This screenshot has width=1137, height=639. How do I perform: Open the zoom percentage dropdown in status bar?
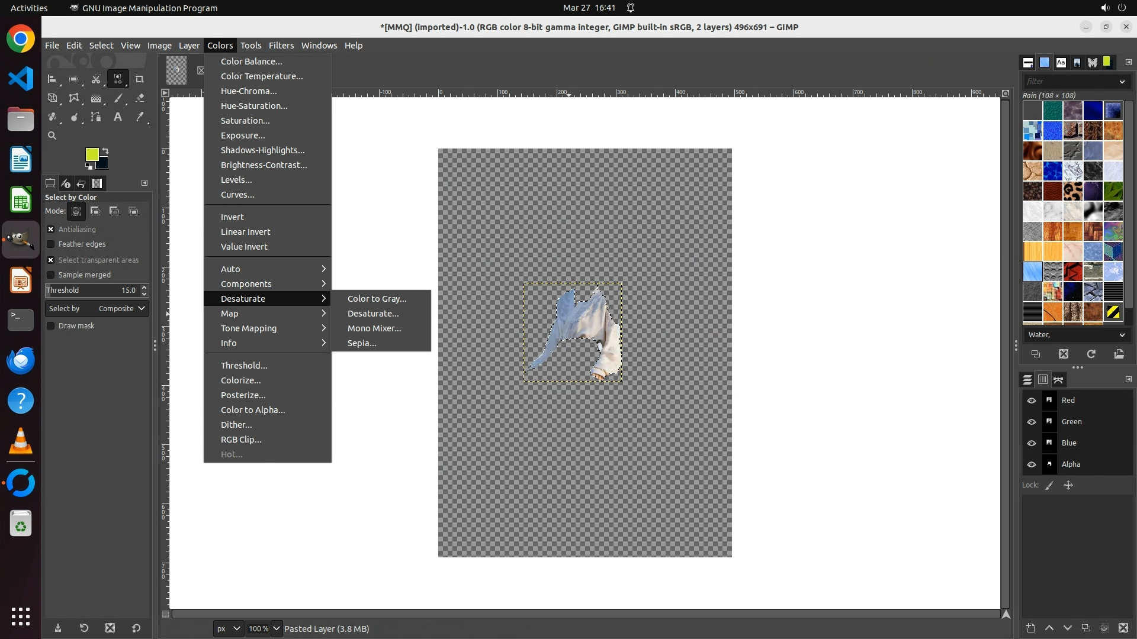[x=276, y=628]
